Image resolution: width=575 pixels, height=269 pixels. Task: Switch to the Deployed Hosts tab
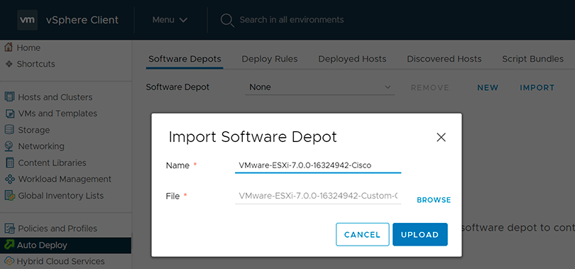[x=352, y=59]
